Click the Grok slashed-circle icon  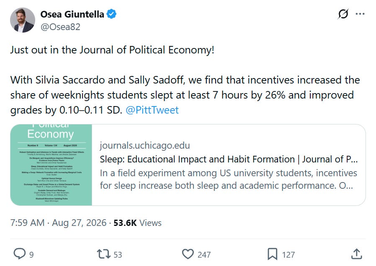tap(343, 14)
